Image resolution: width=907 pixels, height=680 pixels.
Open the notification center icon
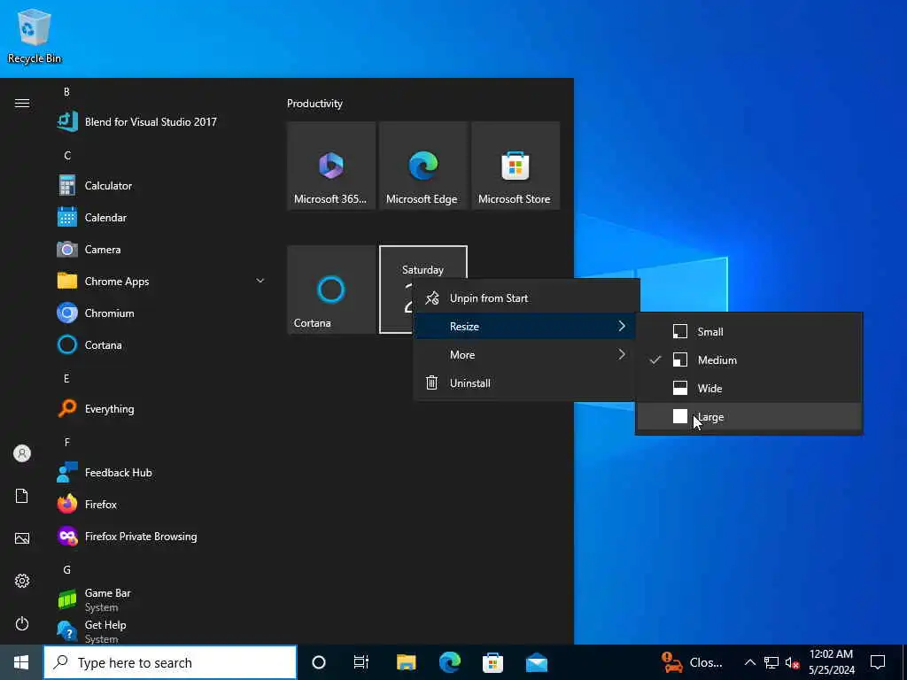click(878, 662)
